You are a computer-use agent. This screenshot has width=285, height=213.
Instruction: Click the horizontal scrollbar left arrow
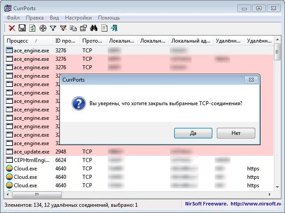(x=8, y=194)
